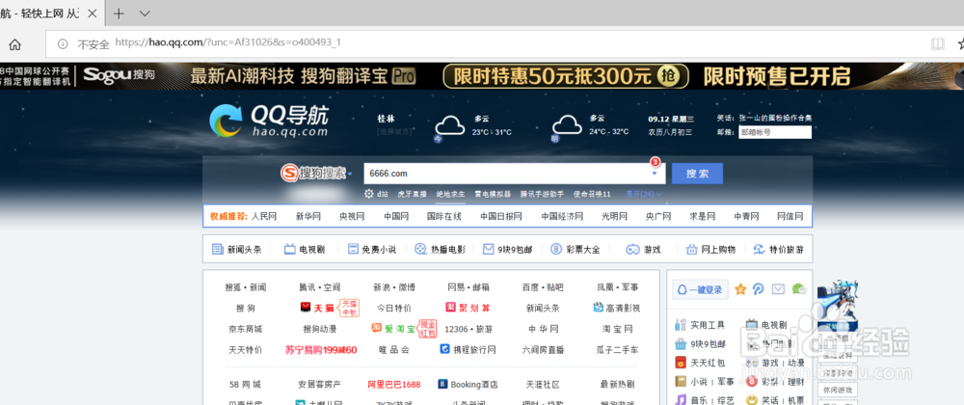
Task: Click the 瓜子二手车 text
Action: pyautogui.click(x=617, y=350)
